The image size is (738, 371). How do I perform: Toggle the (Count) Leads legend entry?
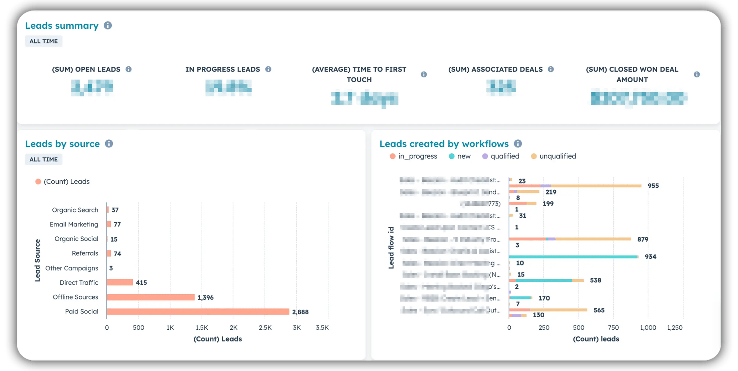62,181
